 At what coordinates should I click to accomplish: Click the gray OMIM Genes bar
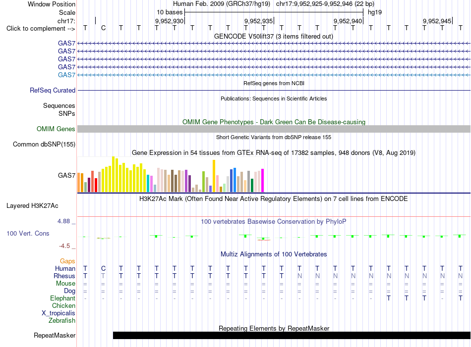pyautogui.click(x=274, y=129)
